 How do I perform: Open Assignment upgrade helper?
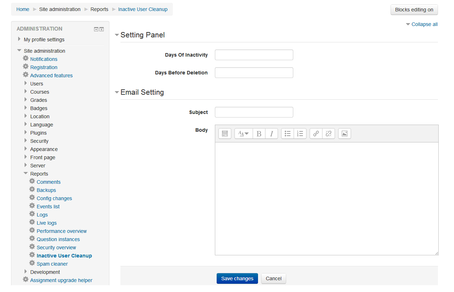pos(61,280)
